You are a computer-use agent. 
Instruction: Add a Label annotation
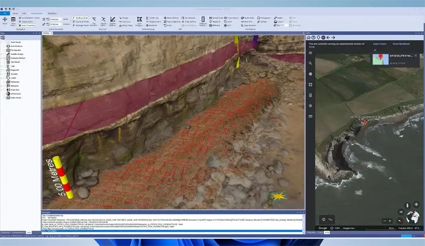(228, 22)
